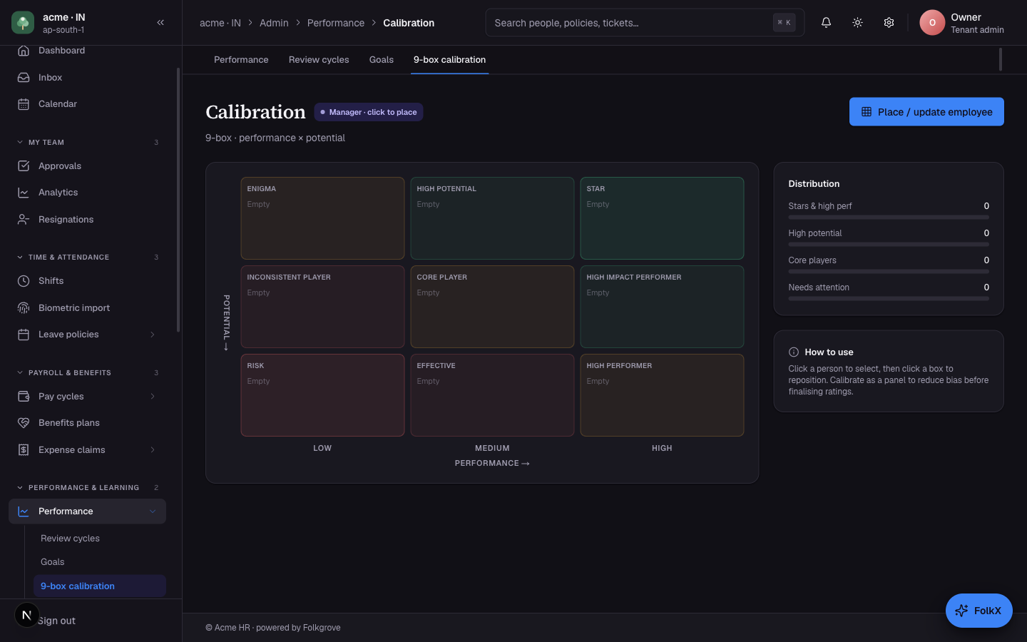Screen dimensions: 1027x642
Task: Collapse the My Team section
Action: click(20, 142)
